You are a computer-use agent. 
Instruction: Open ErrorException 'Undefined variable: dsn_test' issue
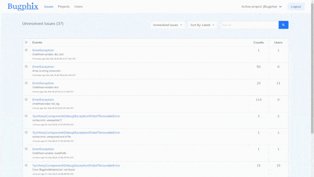[43, 50]
